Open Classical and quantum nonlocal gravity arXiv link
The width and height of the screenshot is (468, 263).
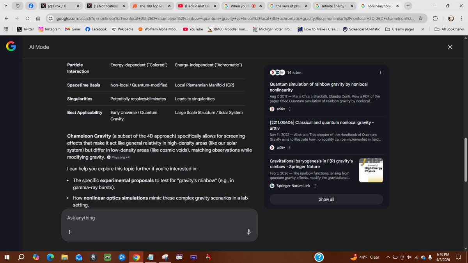pyautogui.click(x=322, y=125)
